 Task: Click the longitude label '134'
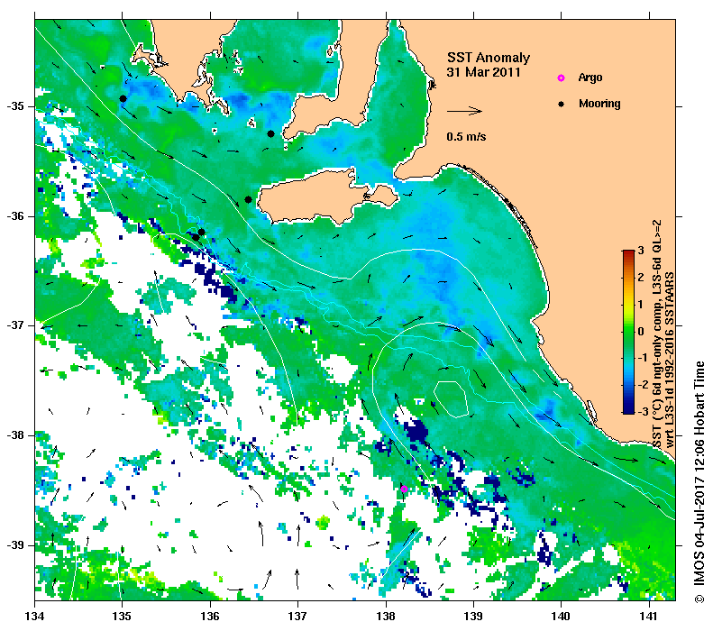point(35,617)
